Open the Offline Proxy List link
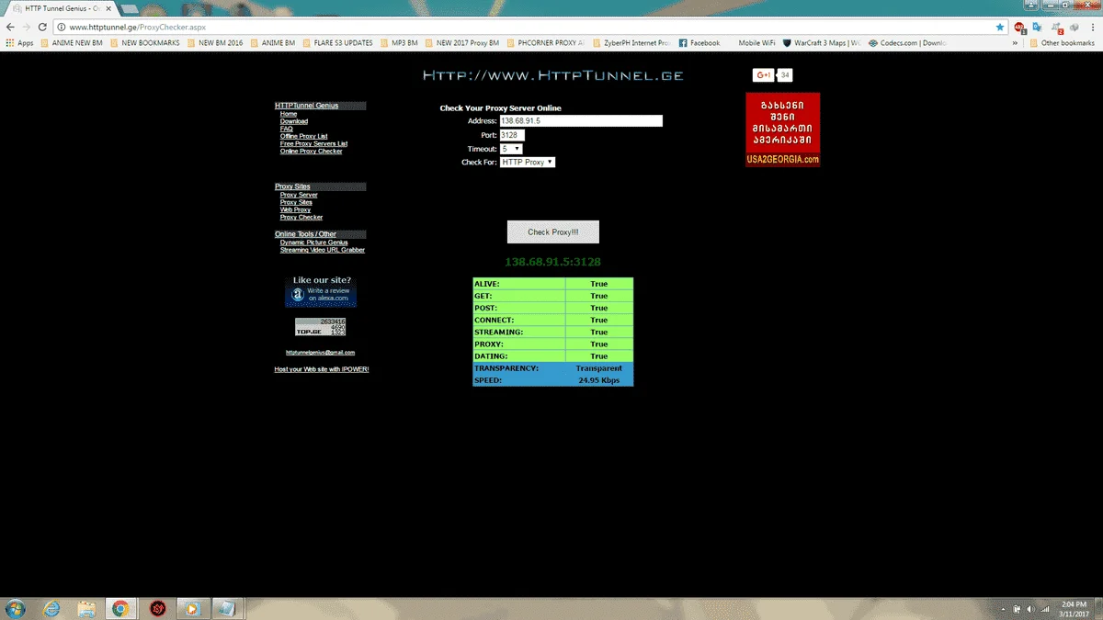This screenshot has height=620, width=1103. click(304, 136)
